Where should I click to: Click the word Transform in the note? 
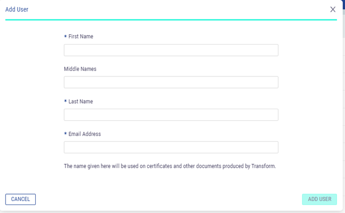[x=263, y=166]
